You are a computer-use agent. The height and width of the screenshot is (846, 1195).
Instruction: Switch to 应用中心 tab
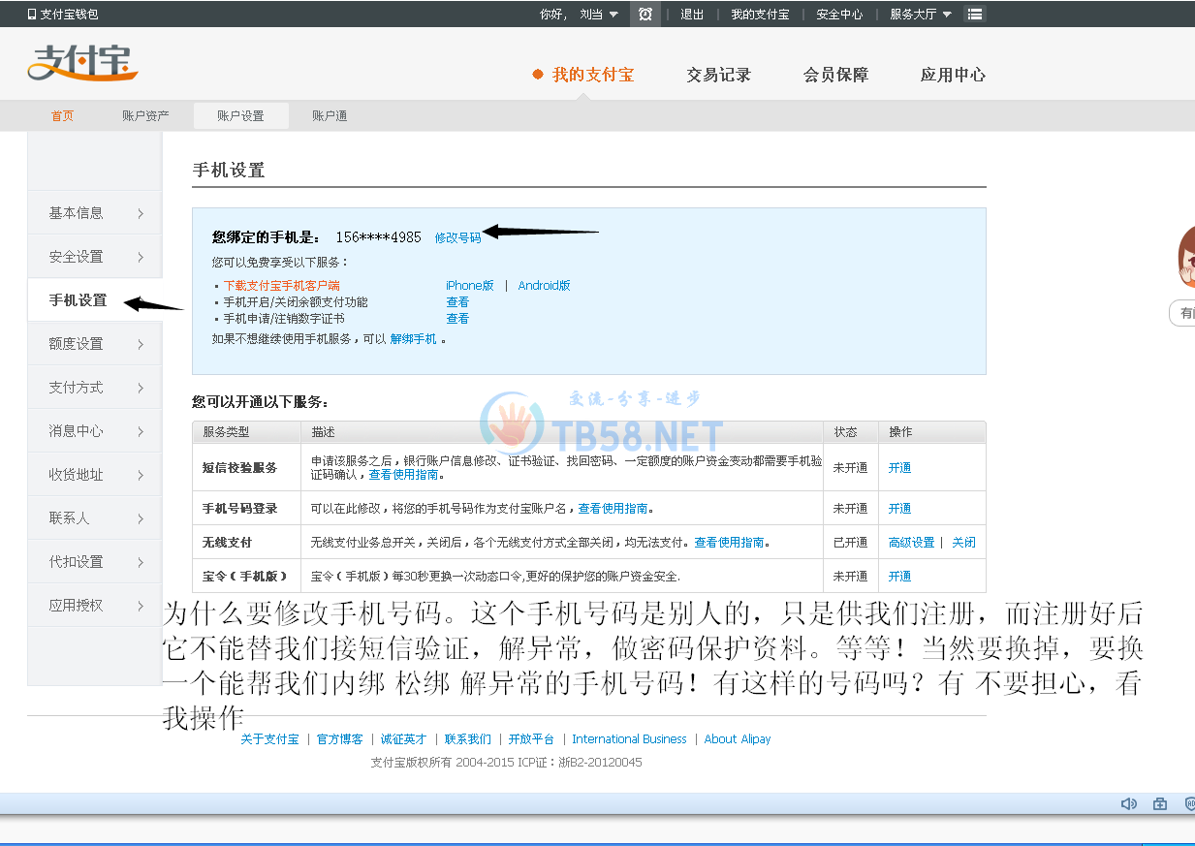953,75
